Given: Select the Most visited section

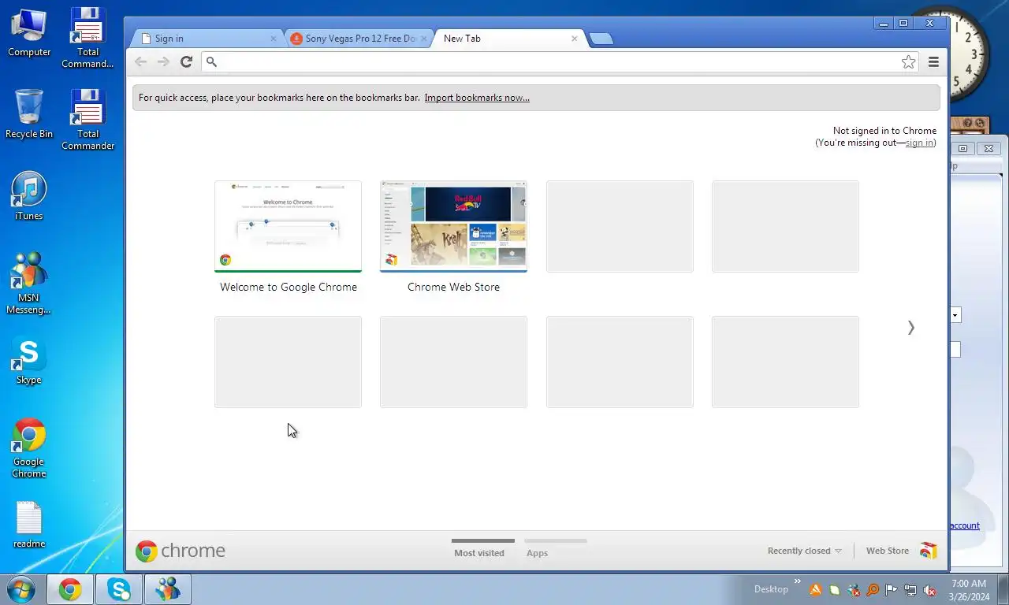Looking at the screenshot, I should (x=479, y=553).
